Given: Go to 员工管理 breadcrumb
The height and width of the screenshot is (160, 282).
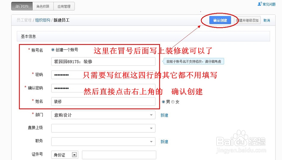Looking at the screenshot, I should [x=24, y=20].
